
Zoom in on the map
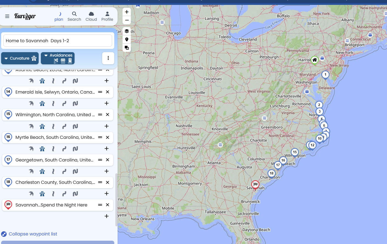pyautogui.click(x=127, y=12)
